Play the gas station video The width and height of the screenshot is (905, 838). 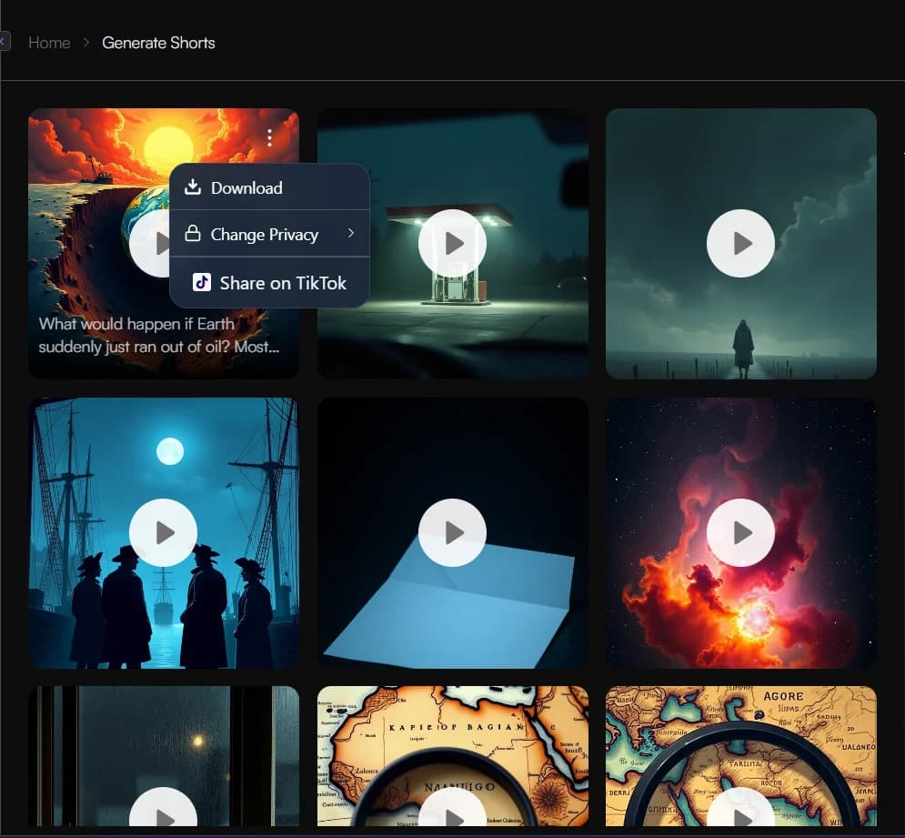pos(452,243)
